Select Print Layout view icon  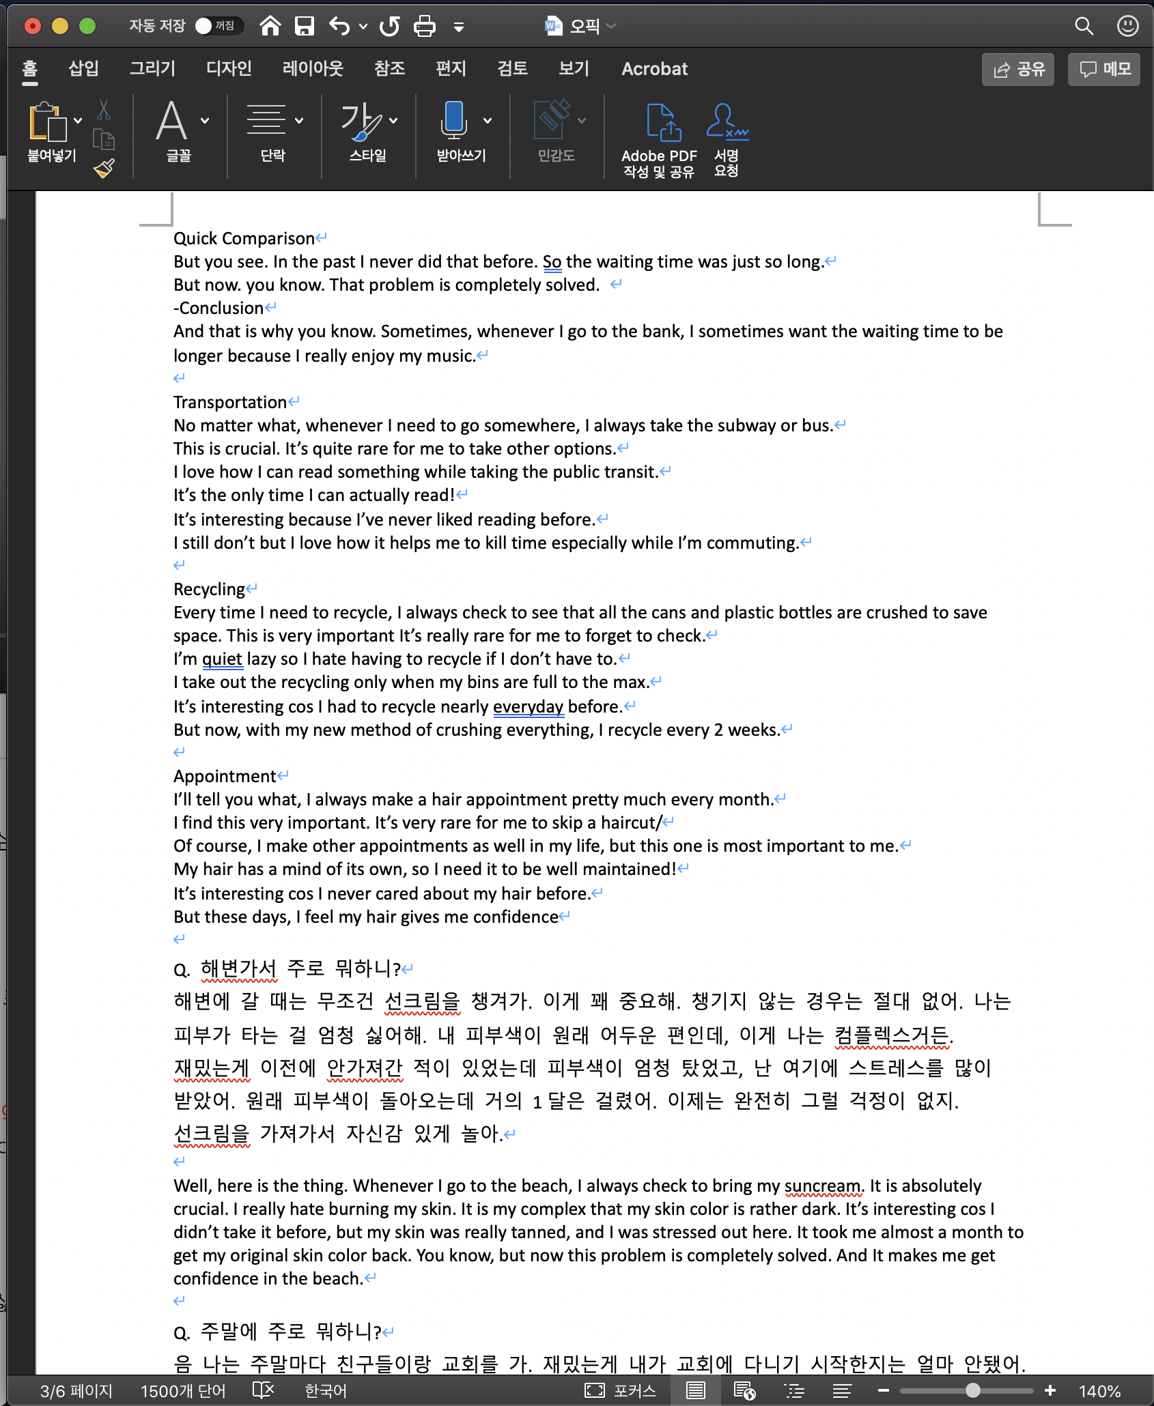696,1390
